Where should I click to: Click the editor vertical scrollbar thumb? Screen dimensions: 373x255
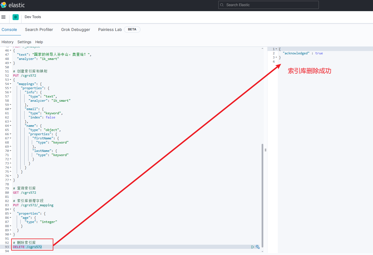point(262,195)
